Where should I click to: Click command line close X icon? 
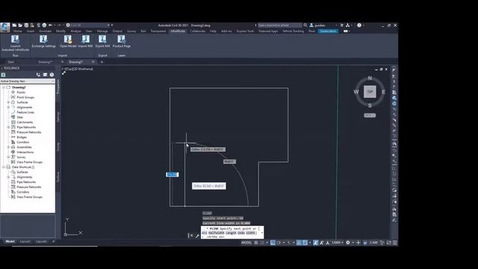click(191, 235)
